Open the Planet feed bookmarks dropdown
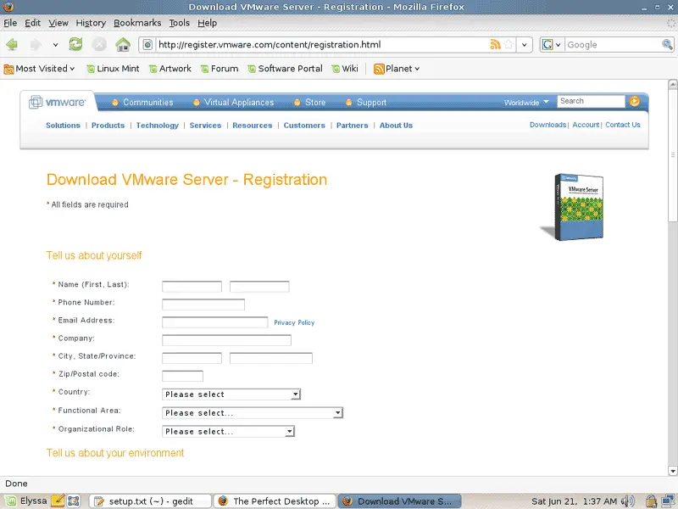678x509 pixels. (x=397, y=69)
